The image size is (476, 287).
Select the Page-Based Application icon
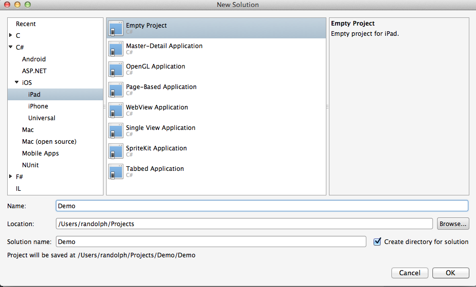pos(116,90)
